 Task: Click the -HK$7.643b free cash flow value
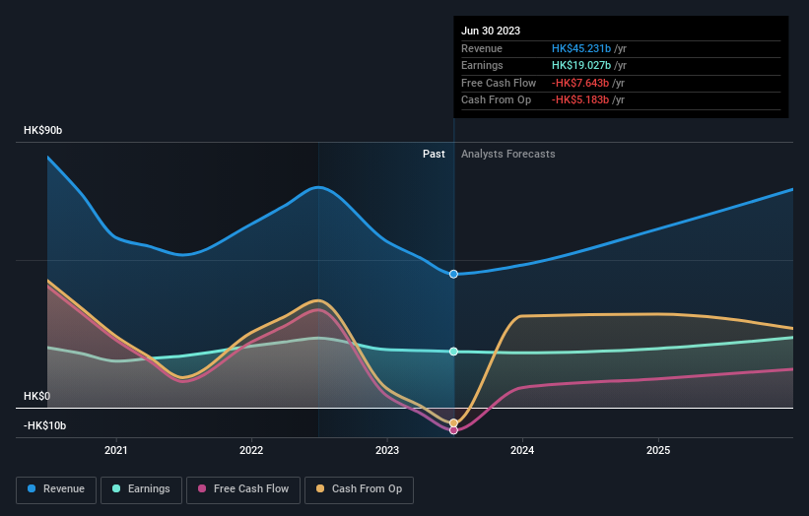click(580, 83)
